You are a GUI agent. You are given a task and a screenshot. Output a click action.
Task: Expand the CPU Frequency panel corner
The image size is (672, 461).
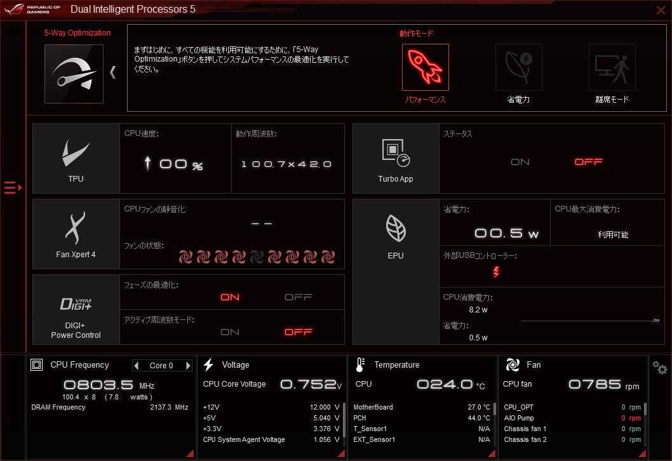pos(191,454)
